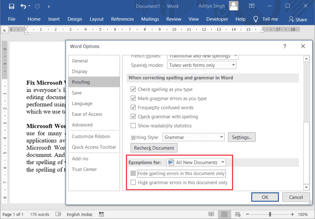
Task: Open Advanced options category
Action: click(94, 125)
